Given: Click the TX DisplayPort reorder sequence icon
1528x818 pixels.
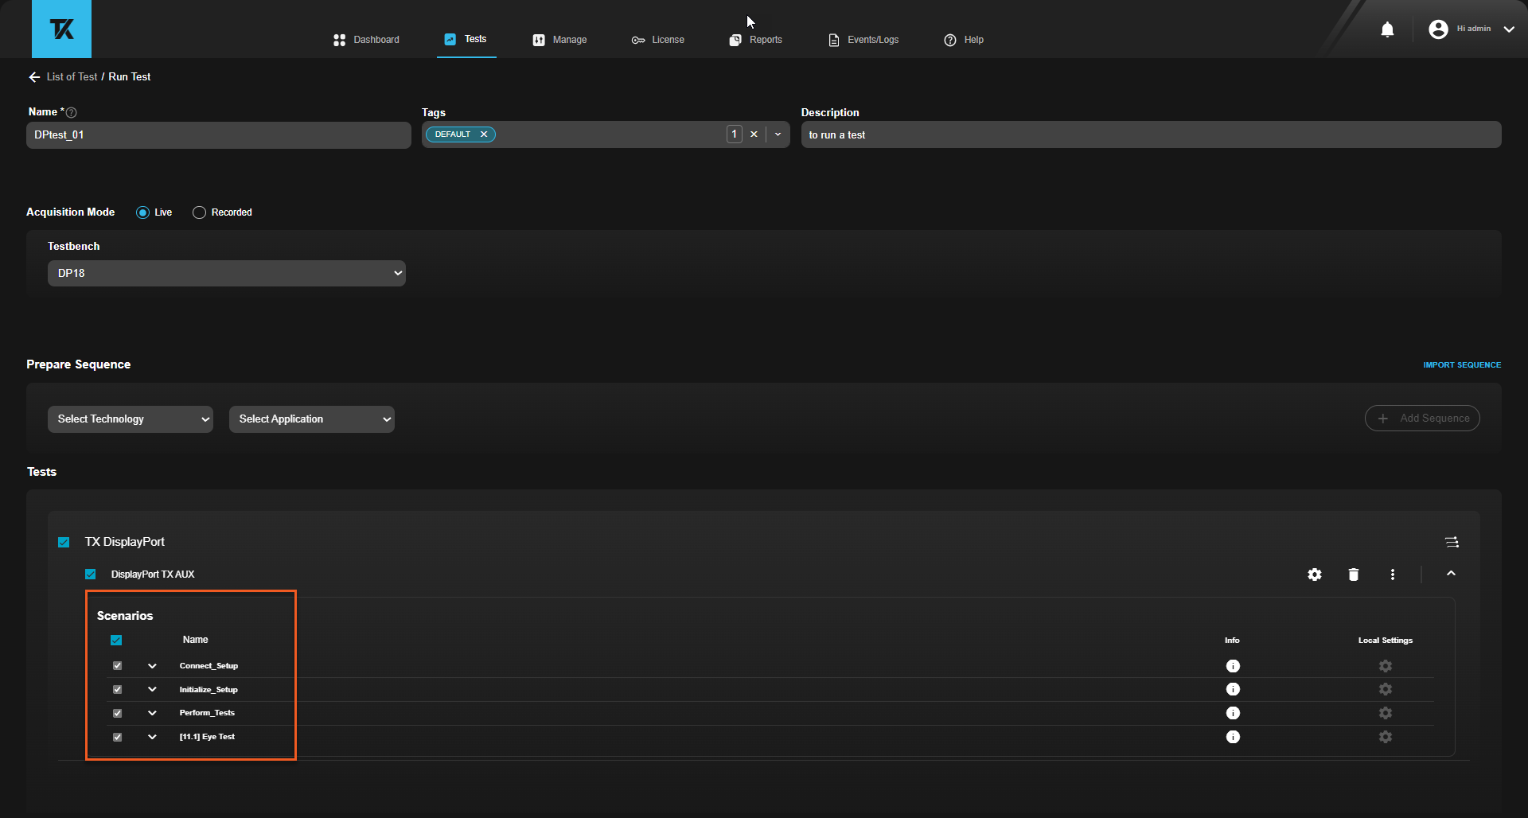Looking at the screenshot, I should click(1452, 542).
